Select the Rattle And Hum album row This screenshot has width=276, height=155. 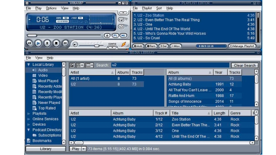tap(204, 96)
